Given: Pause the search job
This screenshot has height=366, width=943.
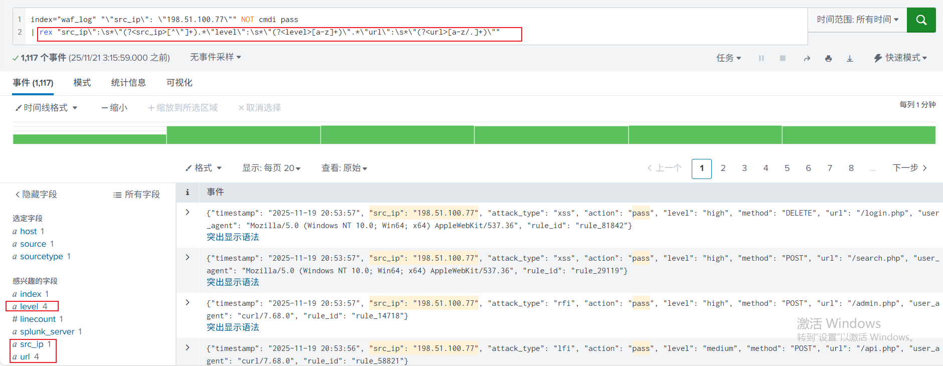Looking at the screenshot, I should 761,58.
